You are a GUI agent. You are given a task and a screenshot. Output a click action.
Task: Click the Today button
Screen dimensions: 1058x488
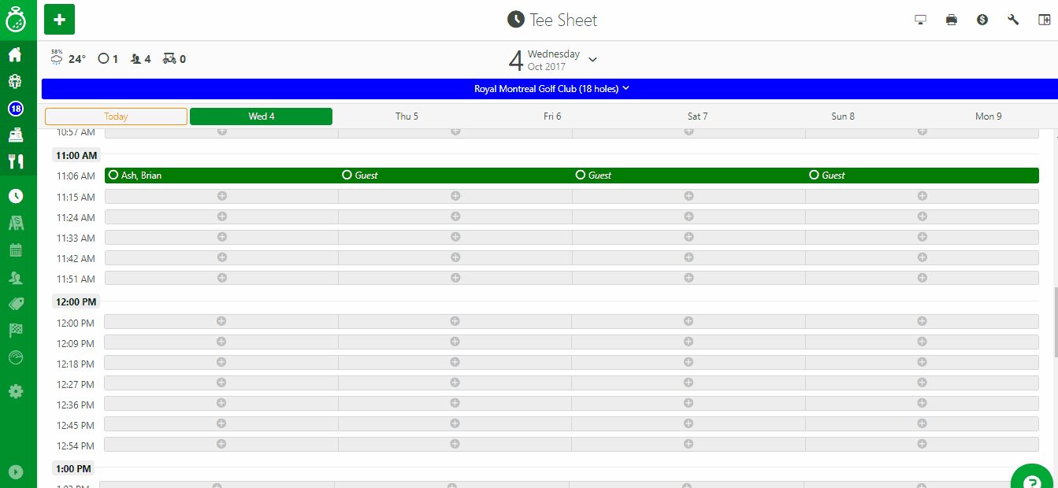116,116
